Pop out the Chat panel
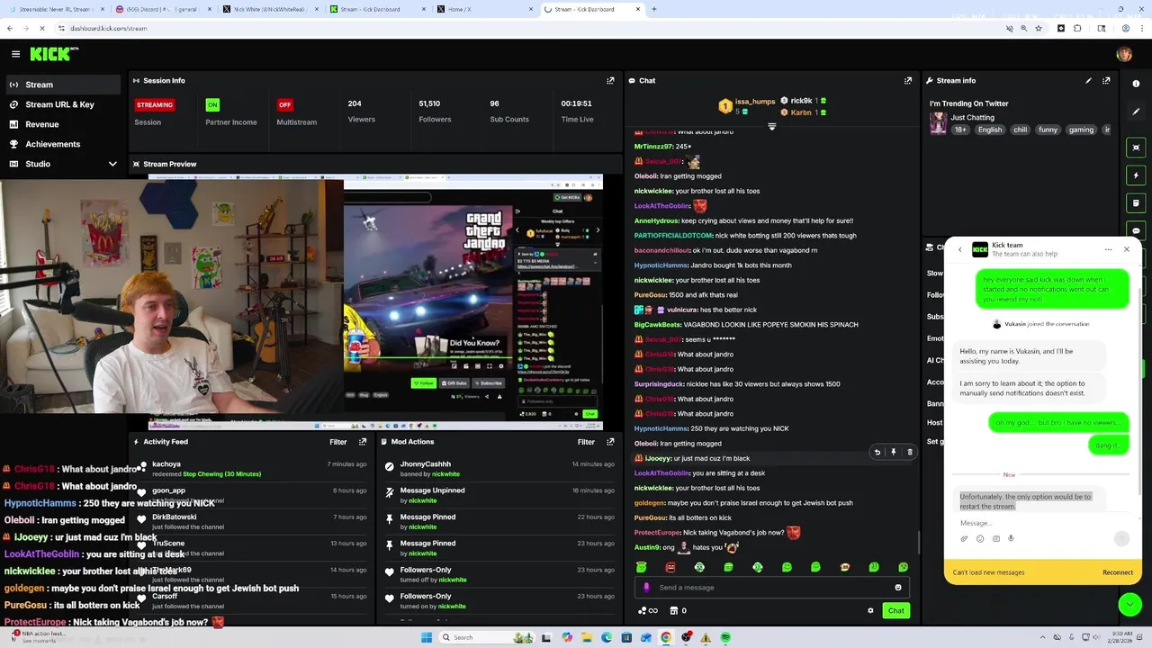1152x648 pixels. point(908,81)
